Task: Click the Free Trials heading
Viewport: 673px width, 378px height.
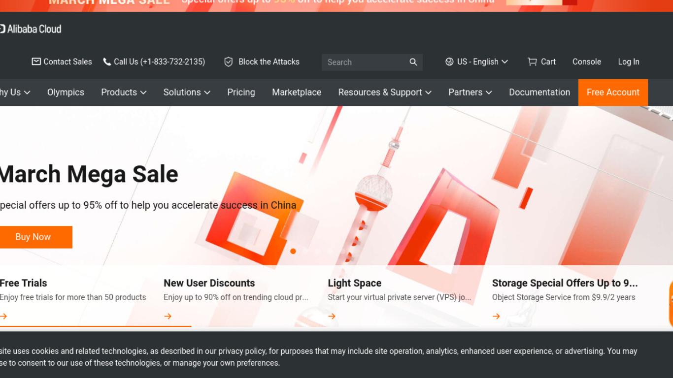Action: [x=23, y=283]
